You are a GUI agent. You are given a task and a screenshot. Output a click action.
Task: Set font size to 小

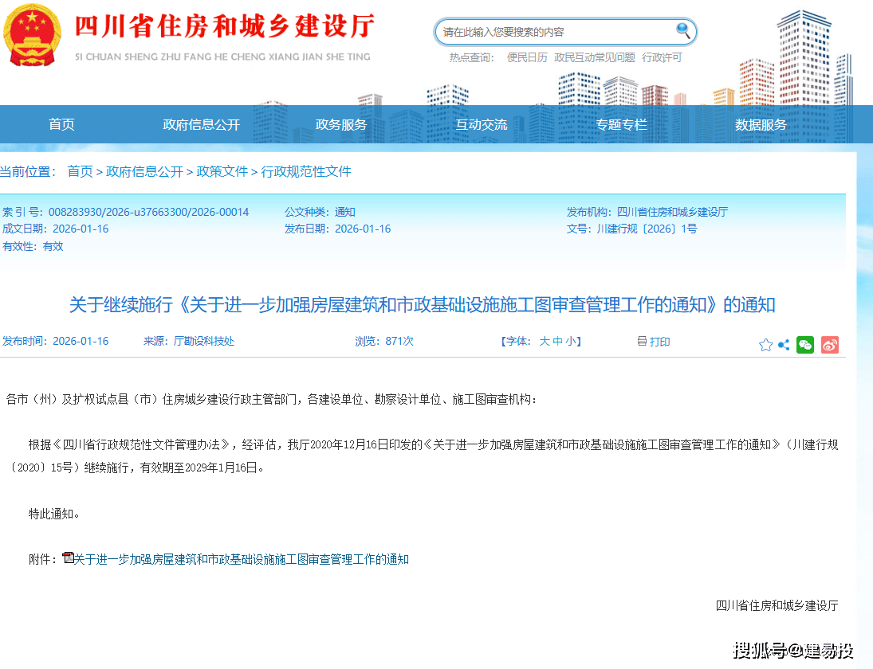tap(570, 341)
